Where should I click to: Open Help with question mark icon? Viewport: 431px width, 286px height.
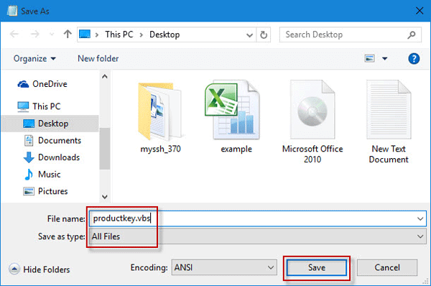coord(414,59)
